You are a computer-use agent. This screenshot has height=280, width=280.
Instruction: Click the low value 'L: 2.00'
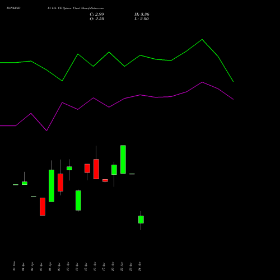coord(142,19)
